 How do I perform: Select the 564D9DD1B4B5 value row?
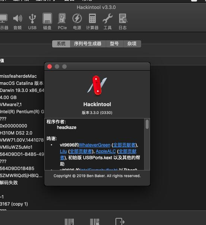17,169
